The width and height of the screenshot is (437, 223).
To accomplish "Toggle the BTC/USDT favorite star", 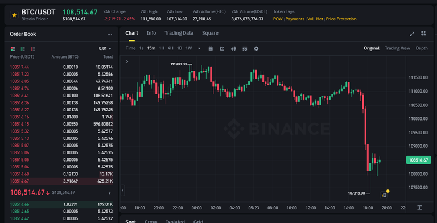I will coord(14,15).
